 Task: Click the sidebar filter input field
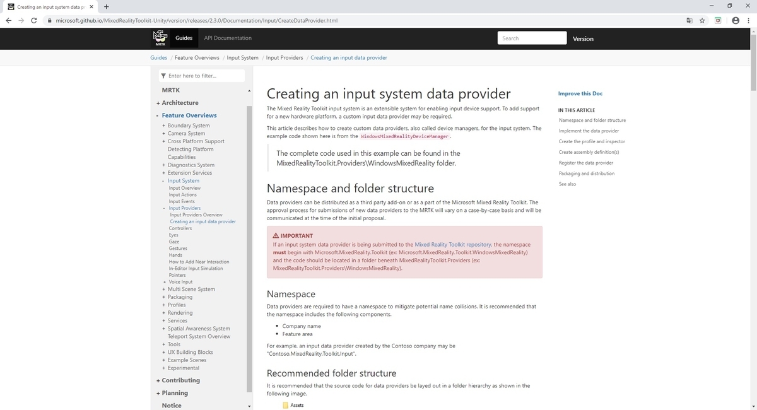pyautogui.click(x=201, y=76)
